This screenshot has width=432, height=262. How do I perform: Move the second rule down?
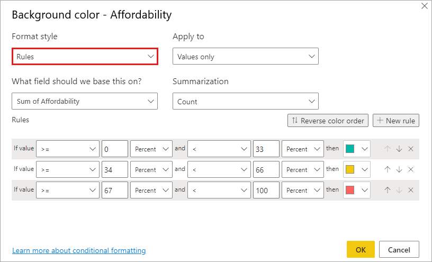point(399,169)
